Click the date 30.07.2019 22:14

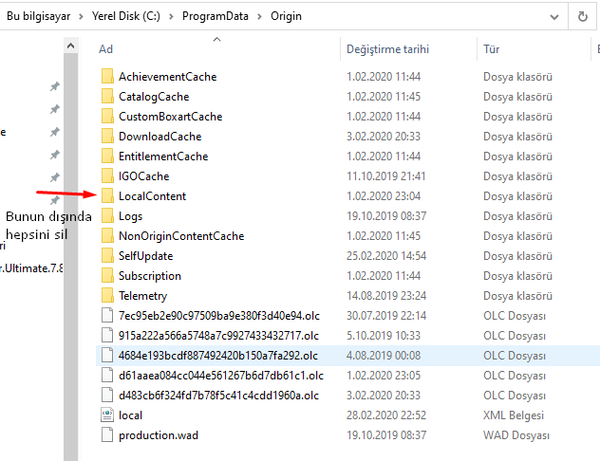point(386,315)
